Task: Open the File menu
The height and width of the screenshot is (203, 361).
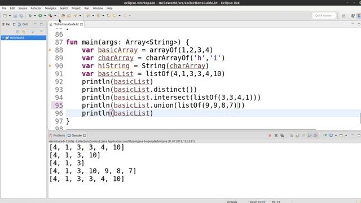Action: click(4, 8)
